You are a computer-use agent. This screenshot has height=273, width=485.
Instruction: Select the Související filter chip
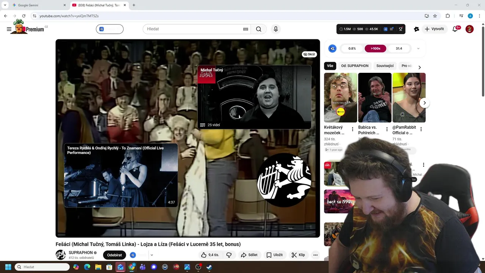pos(385,66)
